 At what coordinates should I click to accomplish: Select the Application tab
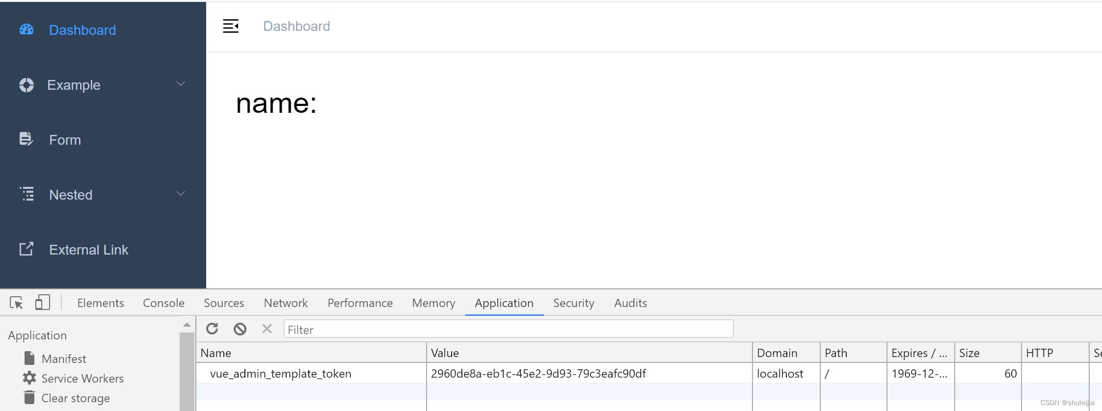tap(504, 303)
